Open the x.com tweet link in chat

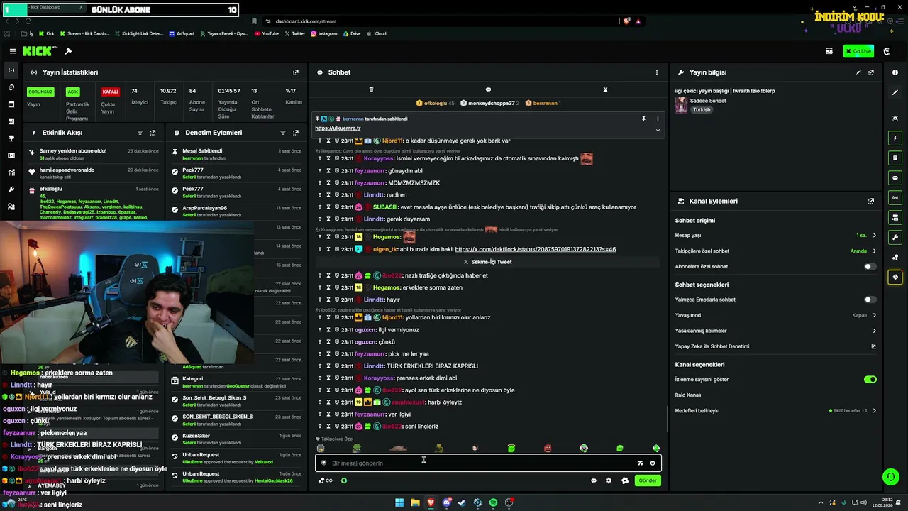[535, 250]
